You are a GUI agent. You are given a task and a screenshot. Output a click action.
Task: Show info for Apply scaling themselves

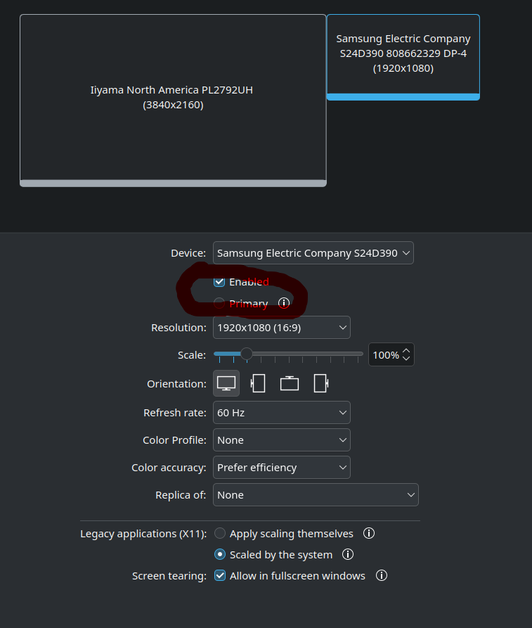coord(369,534)
